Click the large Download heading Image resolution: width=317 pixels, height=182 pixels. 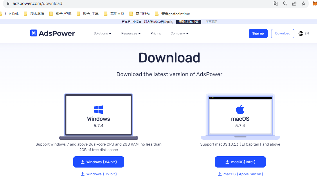(x=170, y=58)
